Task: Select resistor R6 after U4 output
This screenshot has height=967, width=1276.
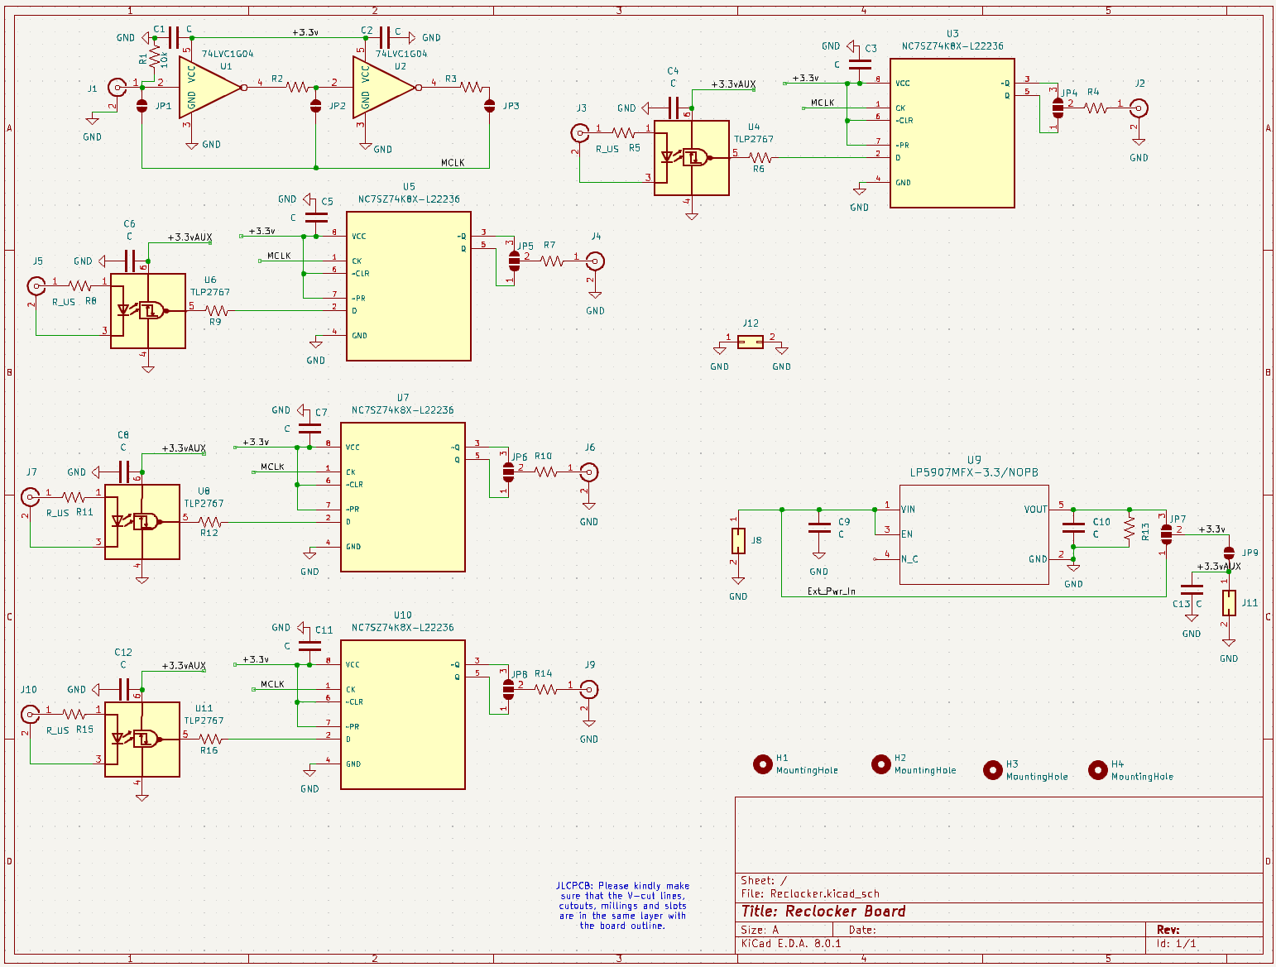Action: click(761, 157)
